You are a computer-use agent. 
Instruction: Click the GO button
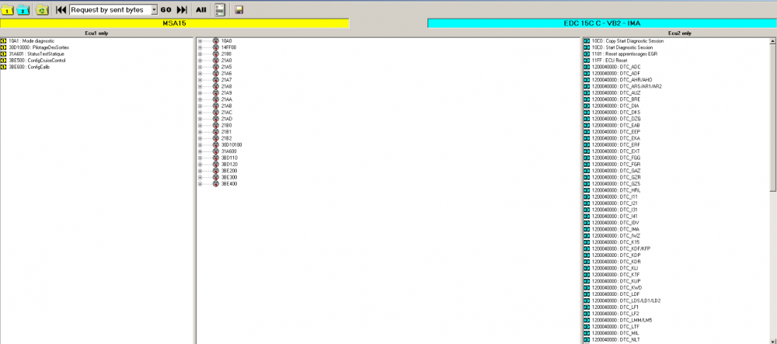coord(166,10)
